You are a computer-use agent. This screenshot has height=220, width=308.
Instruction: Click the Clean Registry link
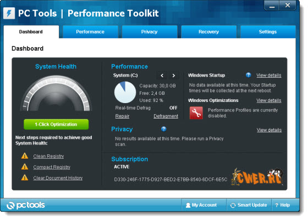[x=48, y=156]
